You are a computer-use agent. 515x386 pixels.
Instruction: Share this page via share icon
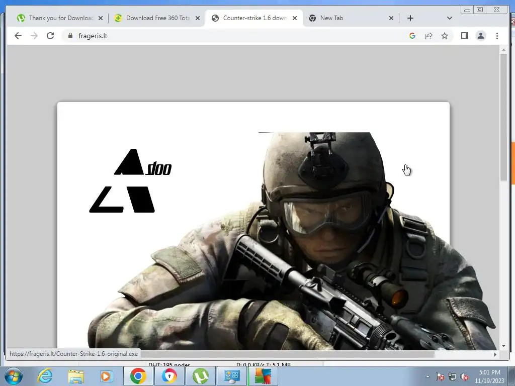tap(428, 36)
